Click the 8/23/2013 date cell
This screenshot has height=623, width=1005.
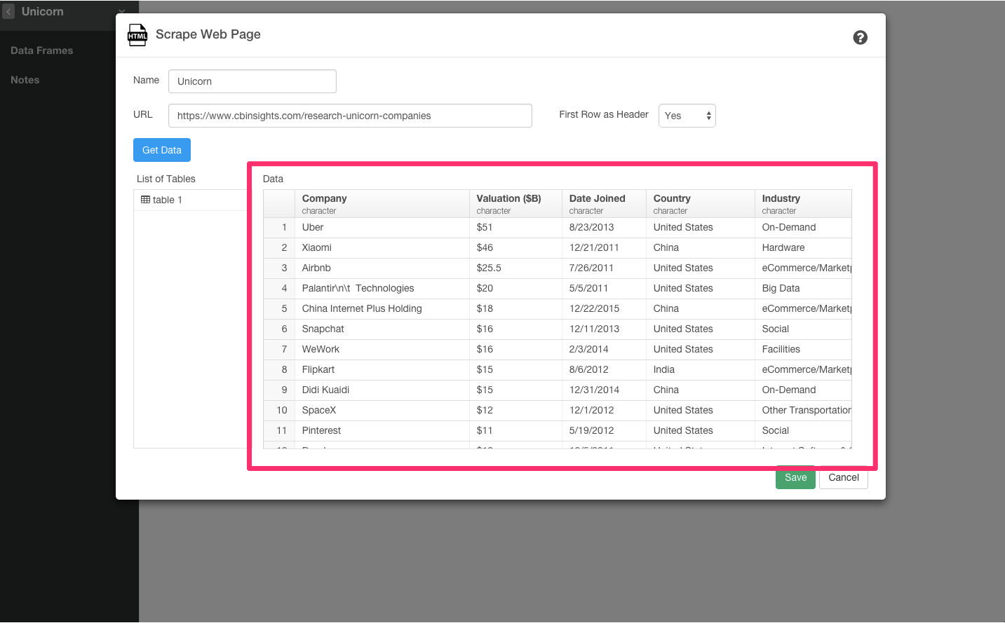[604, 227]
